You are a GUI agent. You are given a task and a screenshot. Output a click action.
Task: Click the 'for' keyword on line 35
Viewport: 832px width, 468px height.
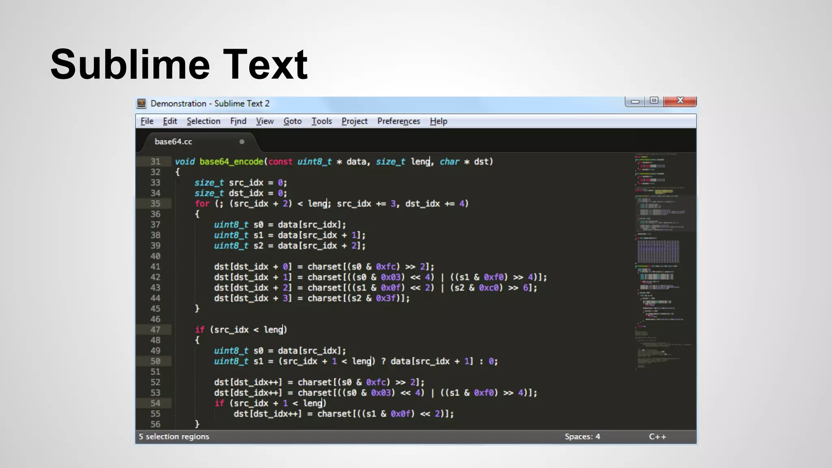(202, 204)
